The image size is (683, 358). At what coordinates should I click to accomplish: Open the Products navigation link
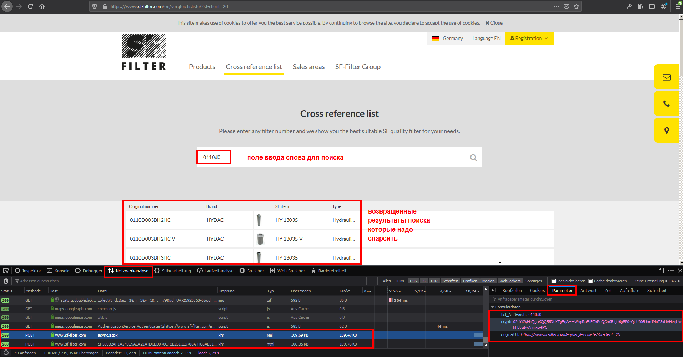click(x=202, y=67)
